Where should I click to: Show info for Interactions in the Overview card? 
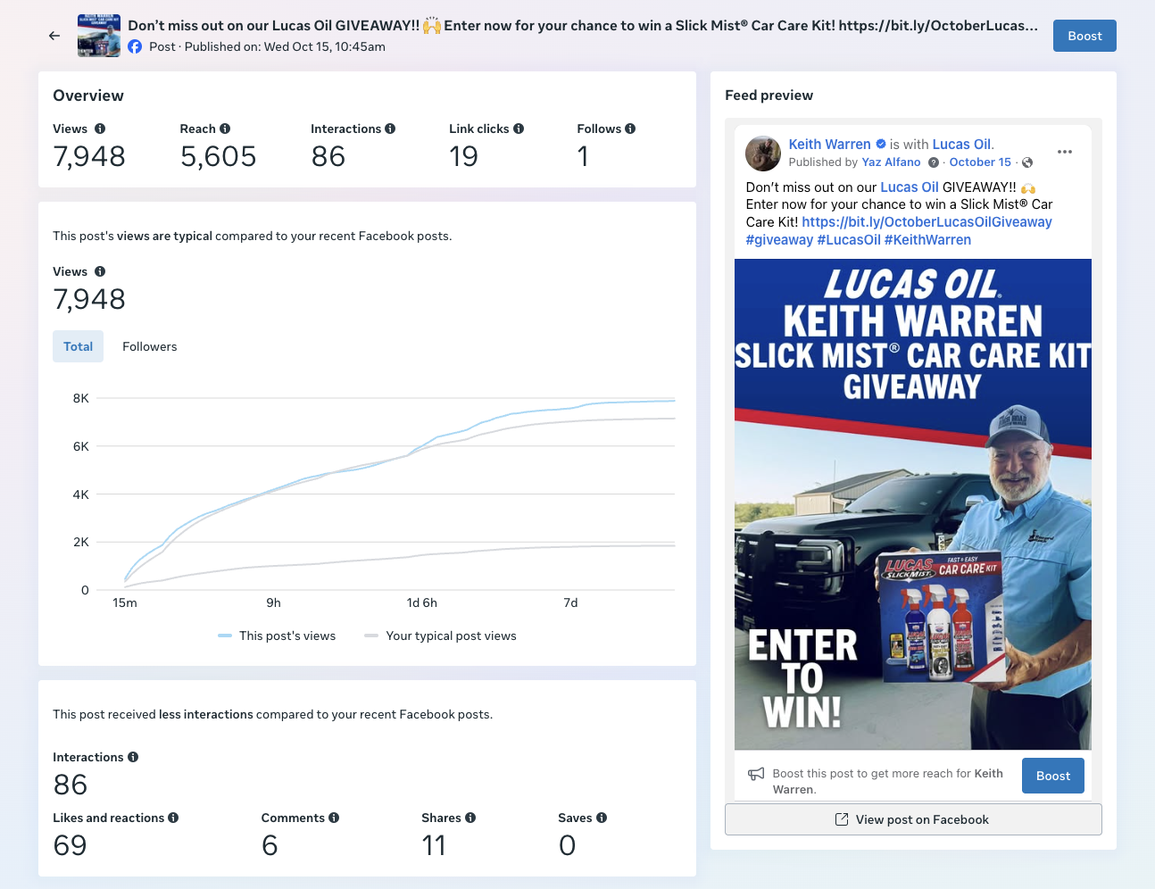390,129
